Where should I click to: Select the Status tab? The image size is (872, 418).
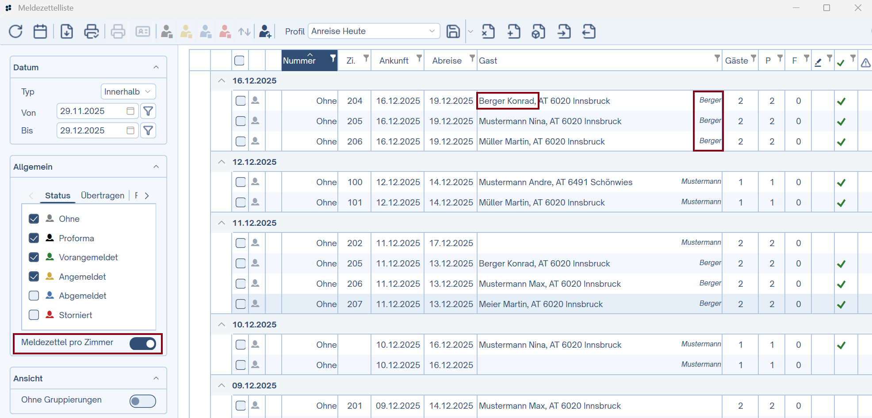tap(57, 195)
